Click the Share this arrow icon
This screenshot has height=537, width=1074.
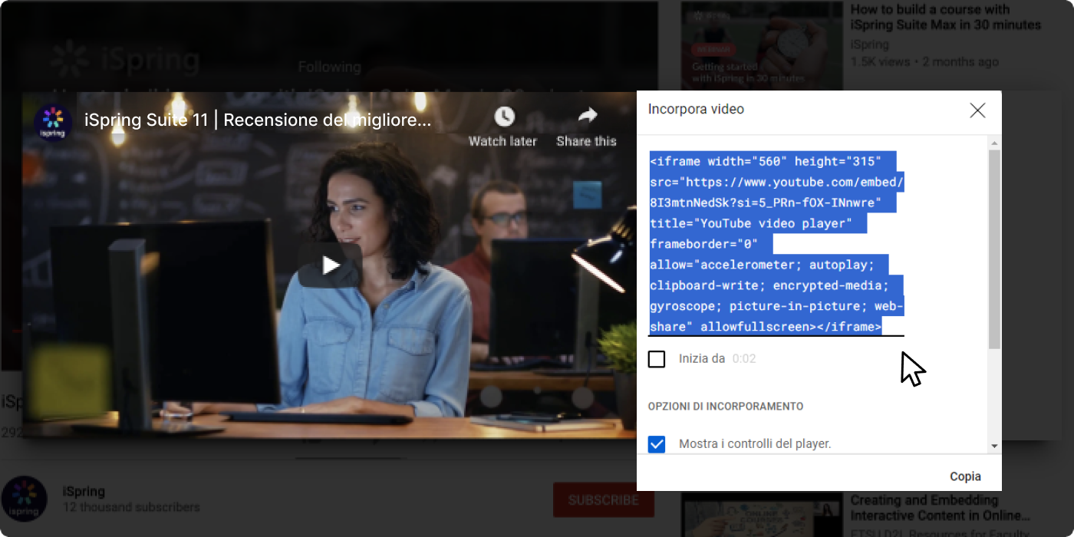(587, 116)
